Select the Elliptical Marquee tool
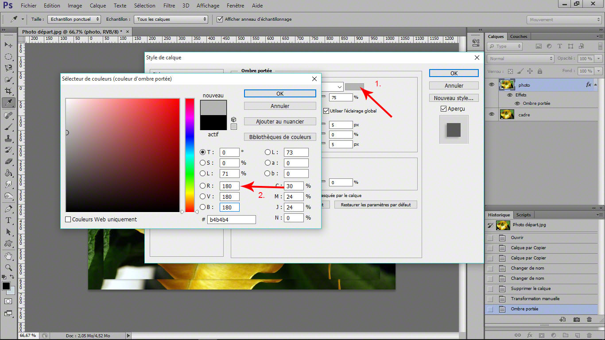The height and width of the screenshot is (340, 605). [x=8, y=57]
